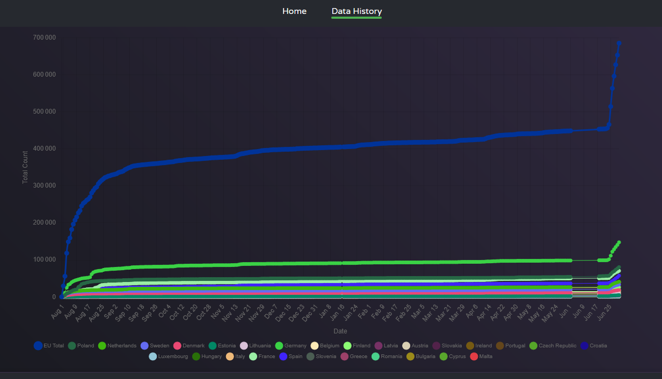Click the topmost EU Total data point
Image resolution: width=662 pixels, height=379 pixels.
[x=619, y=43]
